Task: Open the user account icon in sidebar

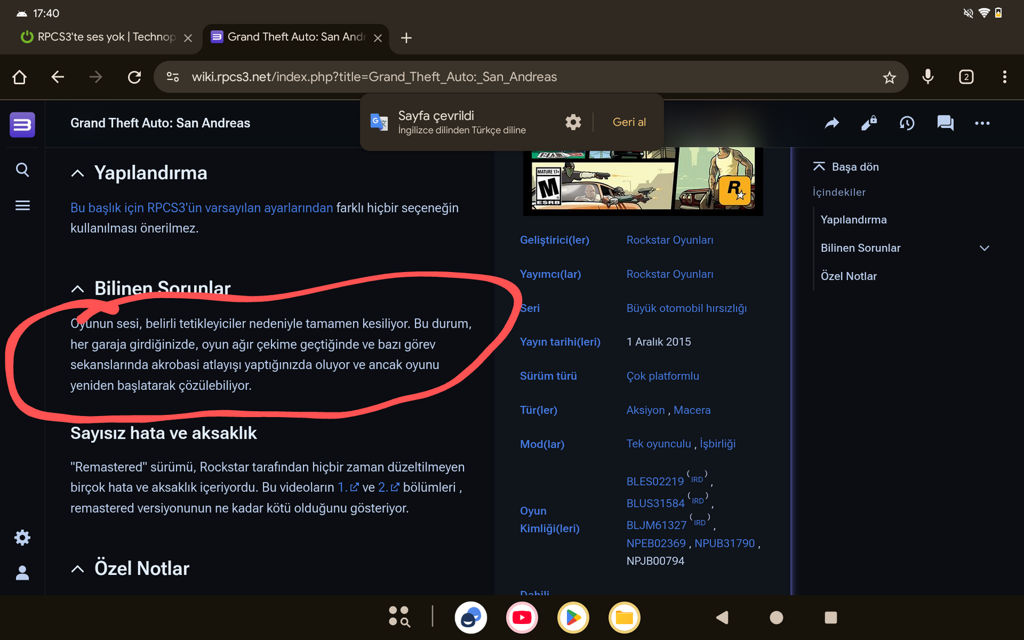Action: pyautogui.click(x=23, y=573)
